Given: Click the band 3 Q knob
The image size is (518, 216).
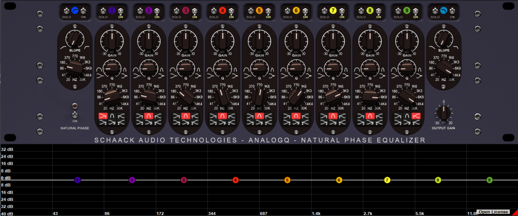Looking at the screenshot, I should point(186,68).
